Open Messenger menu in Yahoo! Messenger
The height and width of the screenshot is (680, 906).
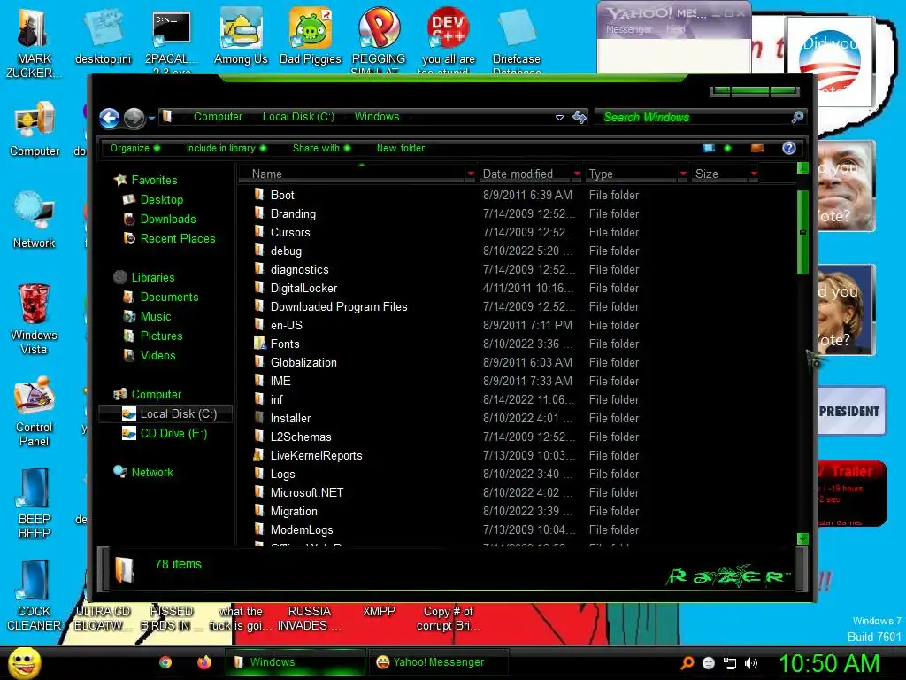pyautogui.click(x=628, y=29)
